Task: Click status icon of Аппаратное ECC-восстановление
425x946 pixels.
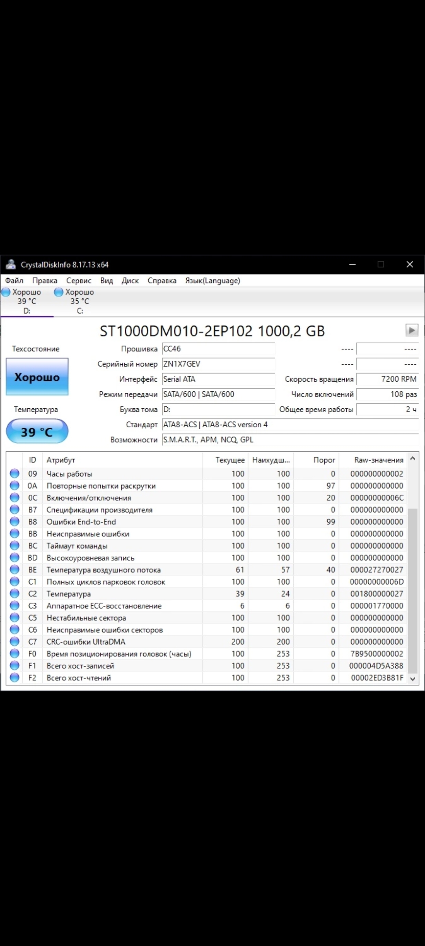Action: coord(15,605)
